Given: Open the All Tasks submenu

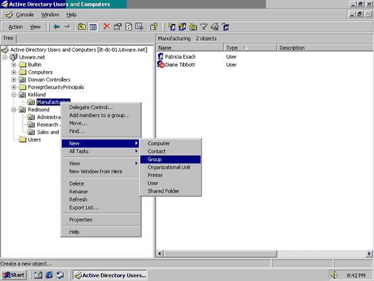Looking at the screenshot, I should click(101, 151).
